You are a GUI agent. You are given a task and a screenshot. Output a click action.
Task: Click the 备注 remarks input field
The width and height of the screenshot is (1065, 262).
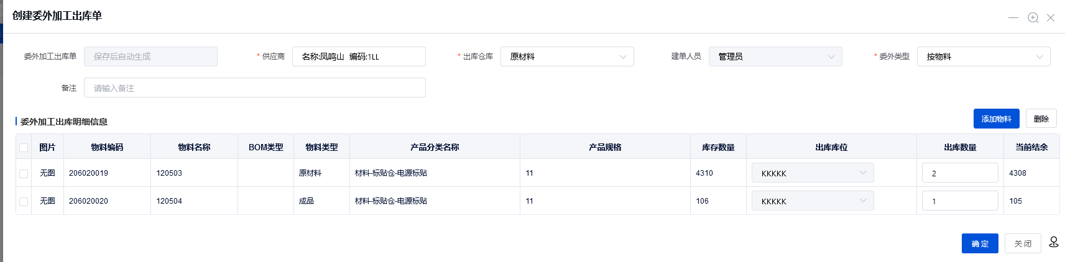254,88
